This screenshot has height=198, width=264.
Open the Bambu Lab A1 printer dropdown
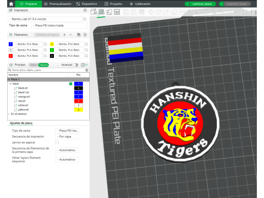[x=45, y=19]
